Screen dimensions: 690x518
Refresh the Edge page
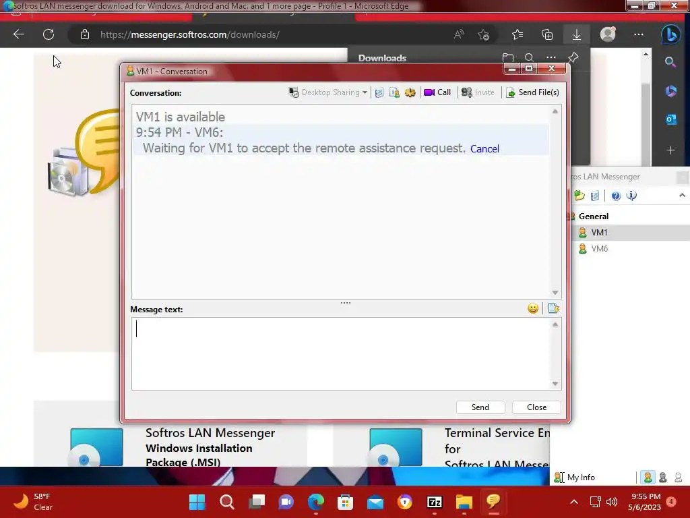pyautogui.click(x=49, y=34)
